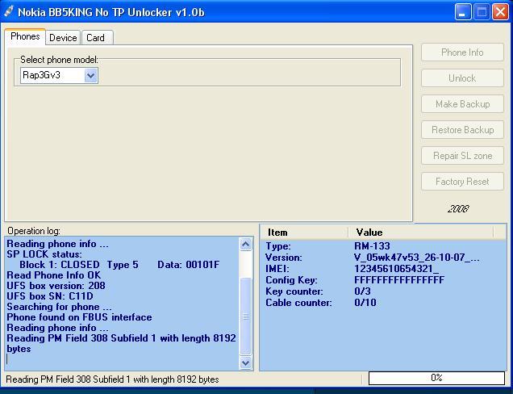Select the Cable counter row
The height and width of the screenshot is (394, 513).
pos(383,302)
